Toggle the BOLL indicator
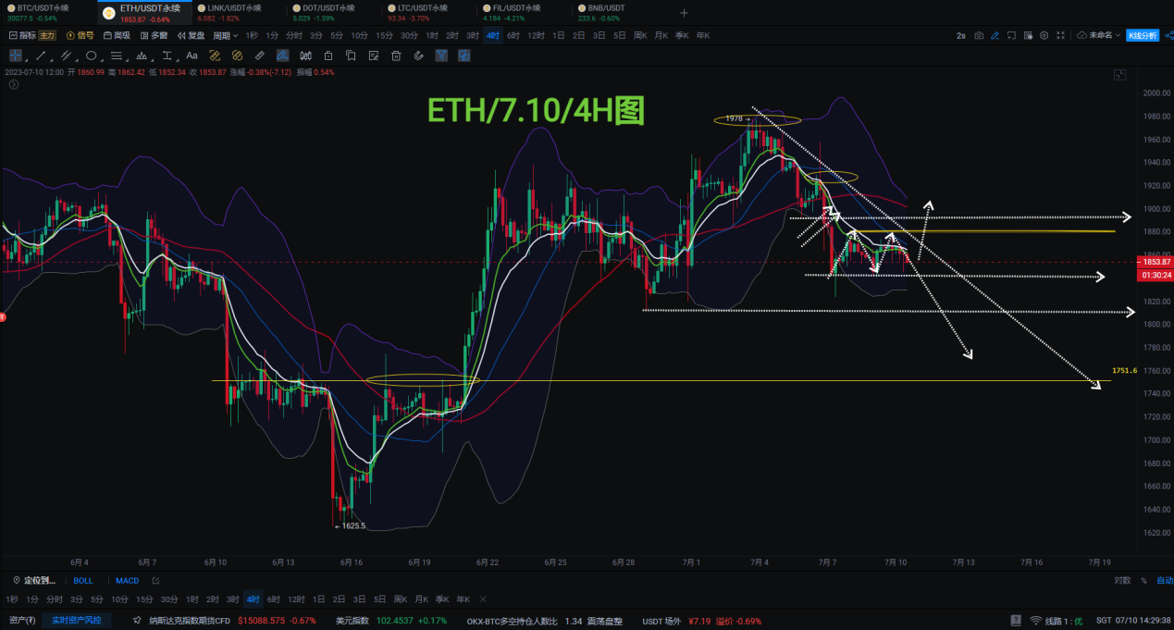 pos(83,581)
